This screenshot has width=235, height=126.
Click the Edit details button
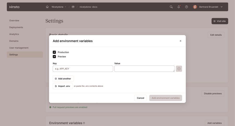click(x=216, y=35)
